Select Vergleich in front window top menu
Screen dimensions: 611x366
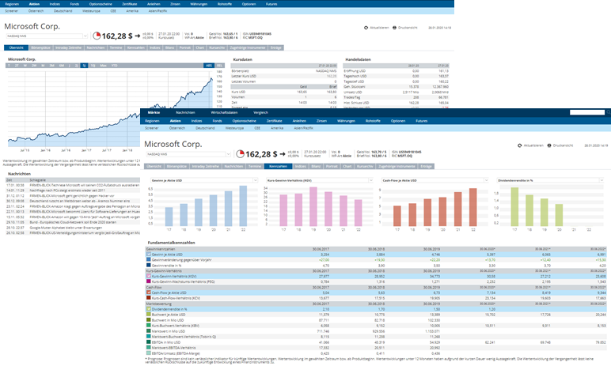coord(260,112)
